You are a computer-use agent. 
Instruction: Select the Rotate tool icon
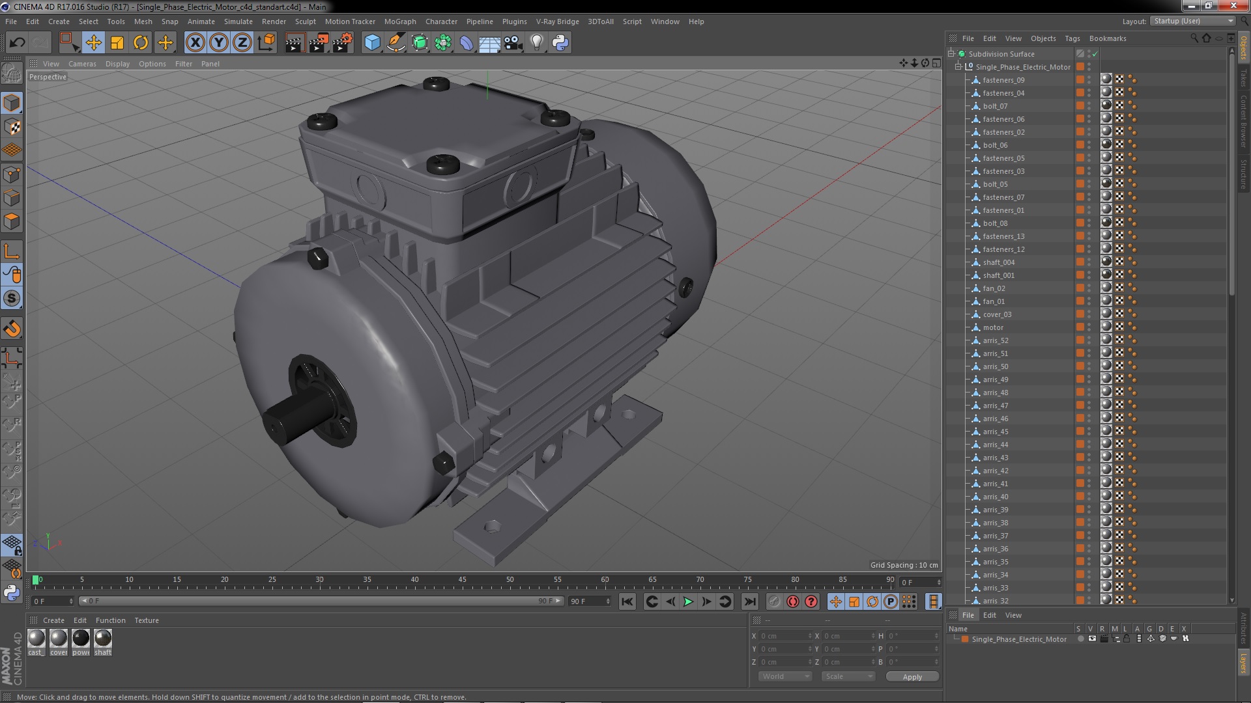coord(141,43)
